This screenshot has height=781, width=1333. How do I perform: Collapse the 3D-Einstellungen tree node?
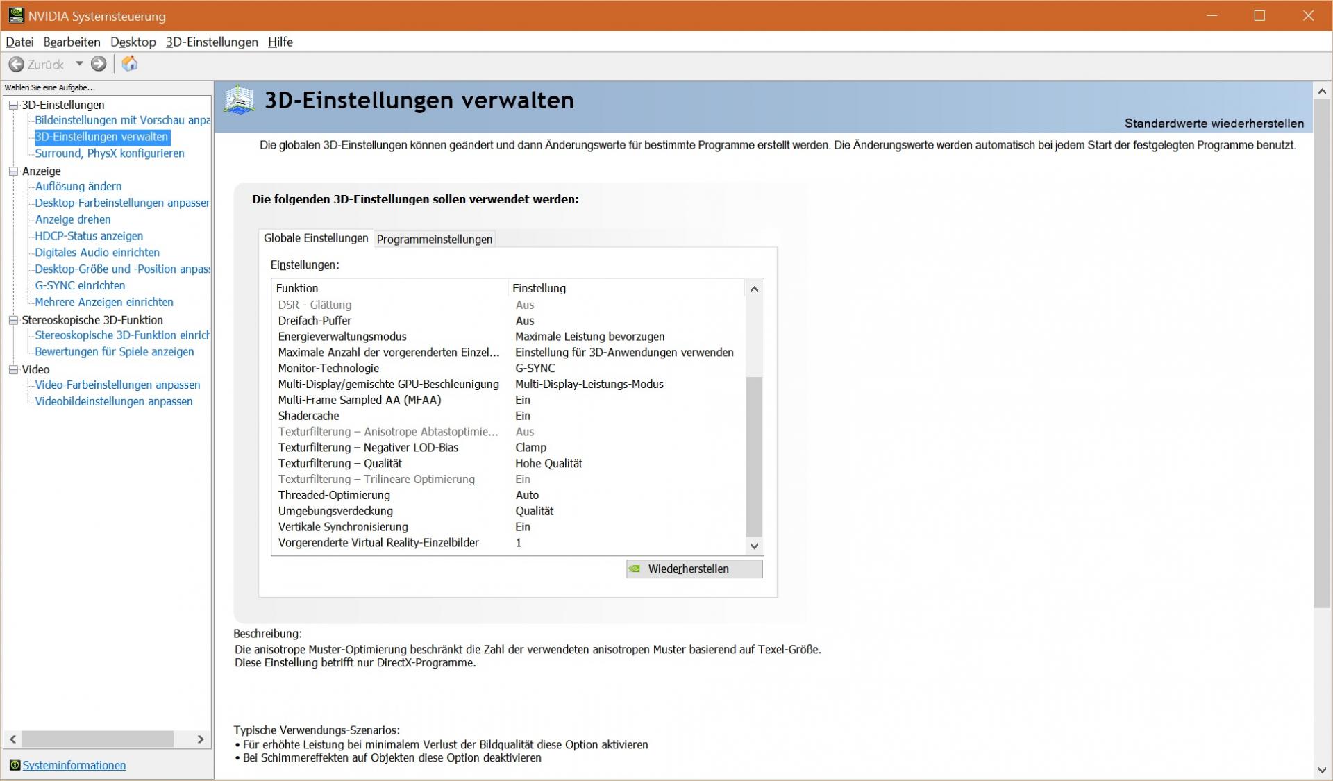(x=13, y=105)
